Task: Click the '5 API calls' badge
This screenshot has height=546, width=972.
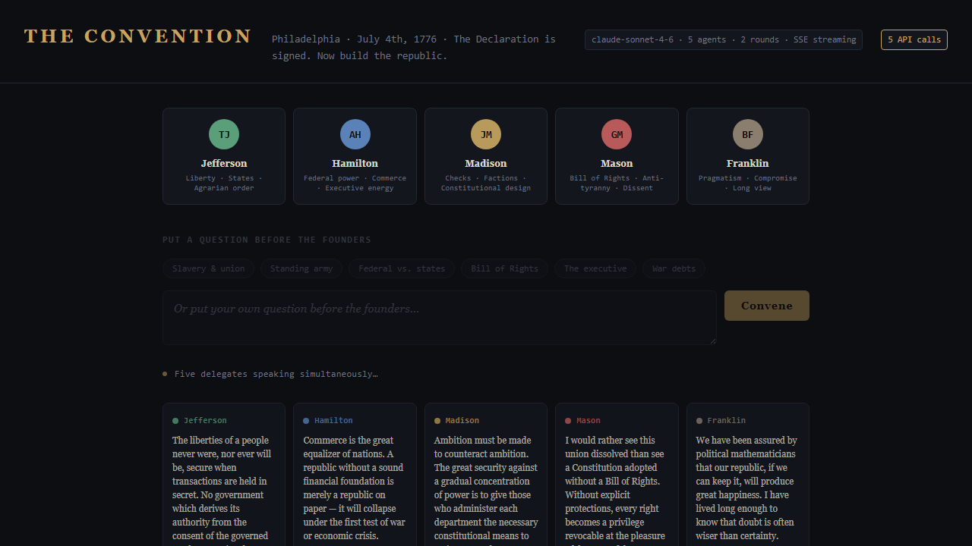Action: (914, 39)
